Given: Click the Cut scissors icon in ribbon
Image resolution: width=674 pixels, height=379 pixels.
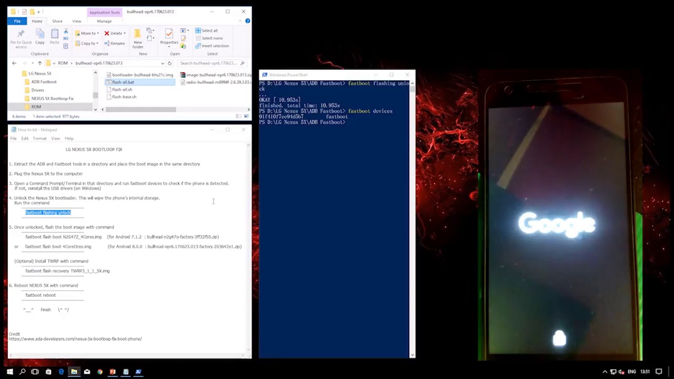Looking at the screenshot, I should click(x=66, y=32).
